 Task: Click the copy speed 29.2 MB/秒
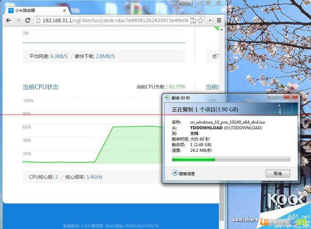[x=201, y=150]
